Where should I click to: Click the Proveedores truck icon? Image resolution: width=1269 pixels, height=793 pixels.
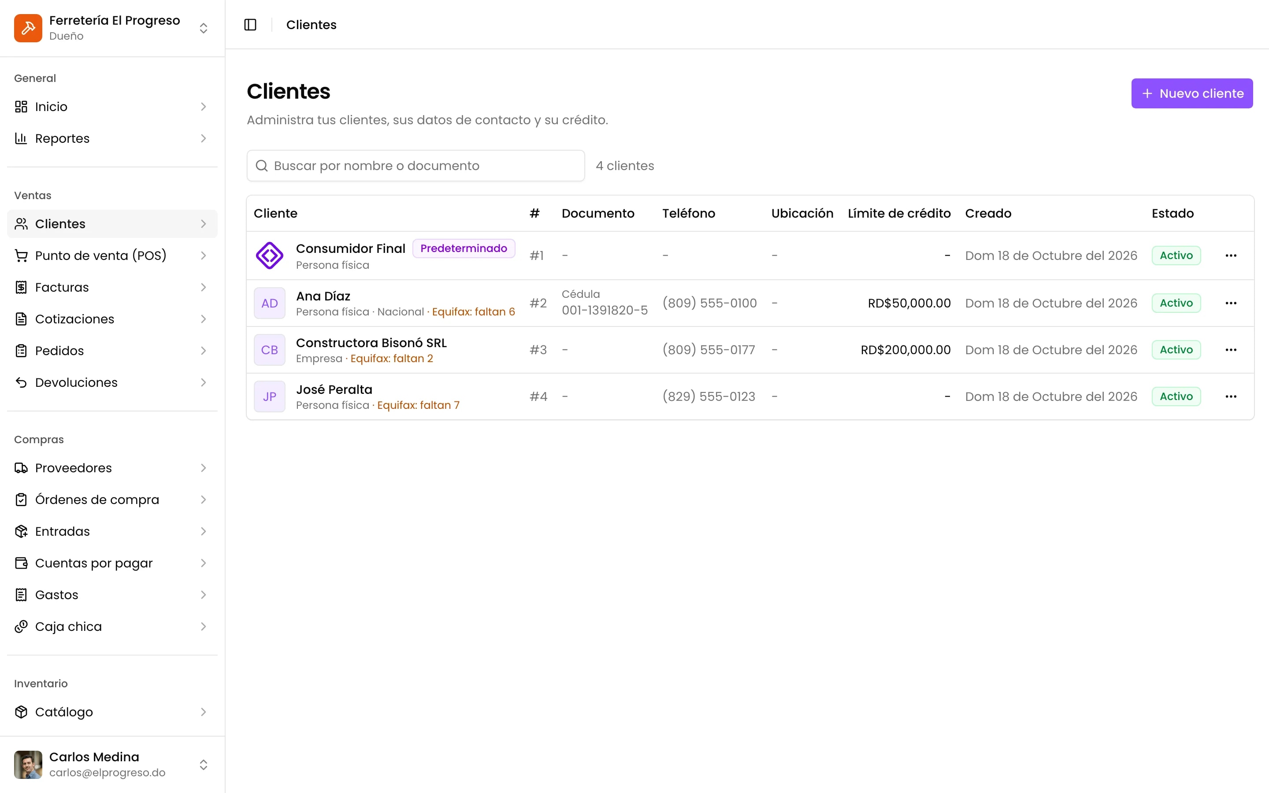pyautogui.click(x=21, y=468)
